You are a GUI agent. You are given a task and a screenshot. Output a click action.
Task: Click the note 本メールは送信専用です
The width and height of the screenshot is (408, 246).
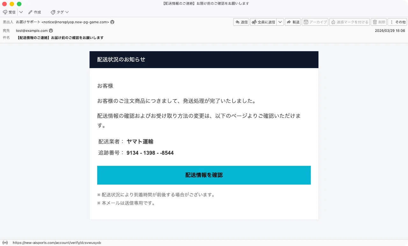(126, 203)
